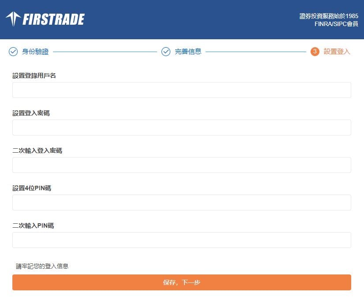Click the 保存，下一步 button

[181, 282]
